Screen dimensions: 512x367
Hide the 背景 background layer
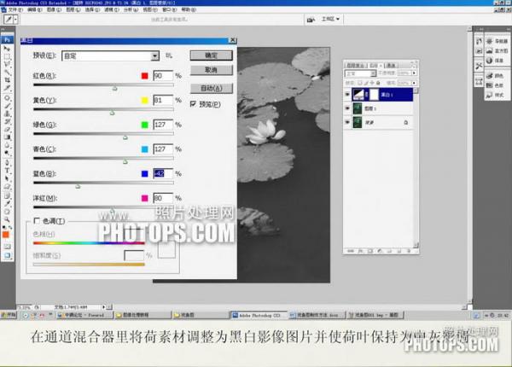tap(347, 122)
